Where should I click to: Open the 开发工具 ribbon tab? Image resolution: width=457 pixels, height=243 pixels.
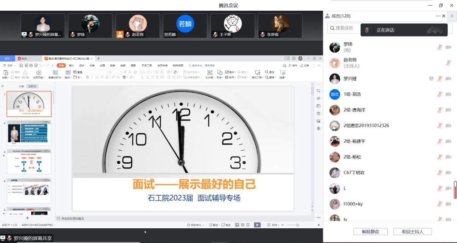(146, 66)
